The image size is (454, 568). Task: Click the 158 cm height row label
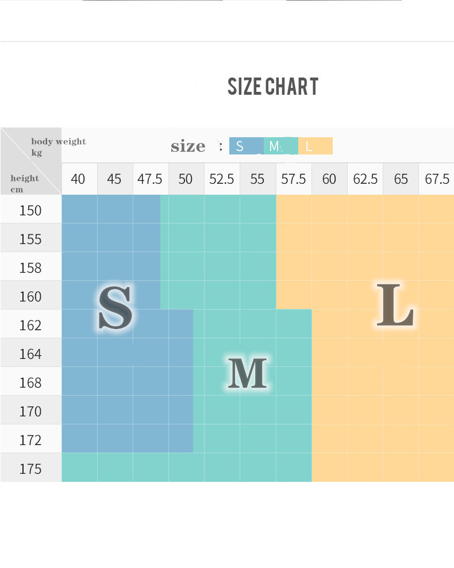[x=30, y=268]
